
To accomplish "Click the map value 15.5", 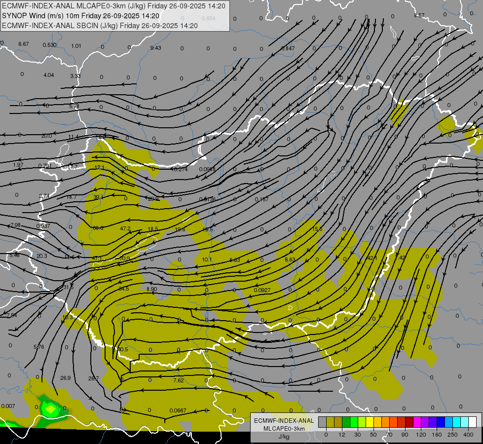I will click(317, 229).
